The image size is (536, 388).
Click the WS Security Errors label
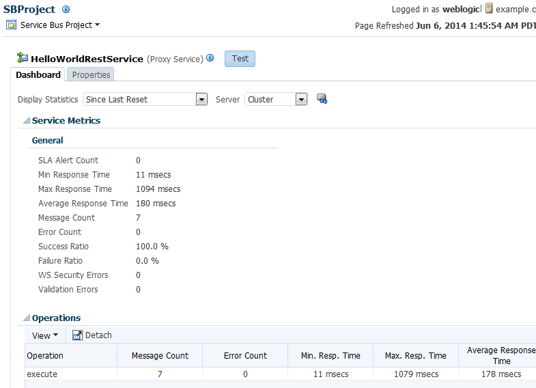coord(73,275)
